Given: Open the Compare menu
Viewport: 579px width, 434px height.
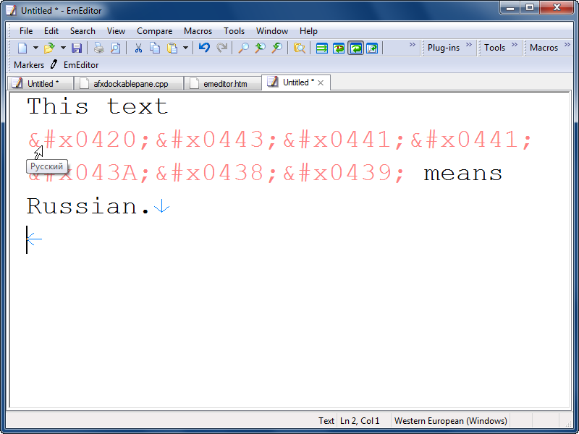Looking at the screenshot, I should pyautogui.click(x=154, y=31).
